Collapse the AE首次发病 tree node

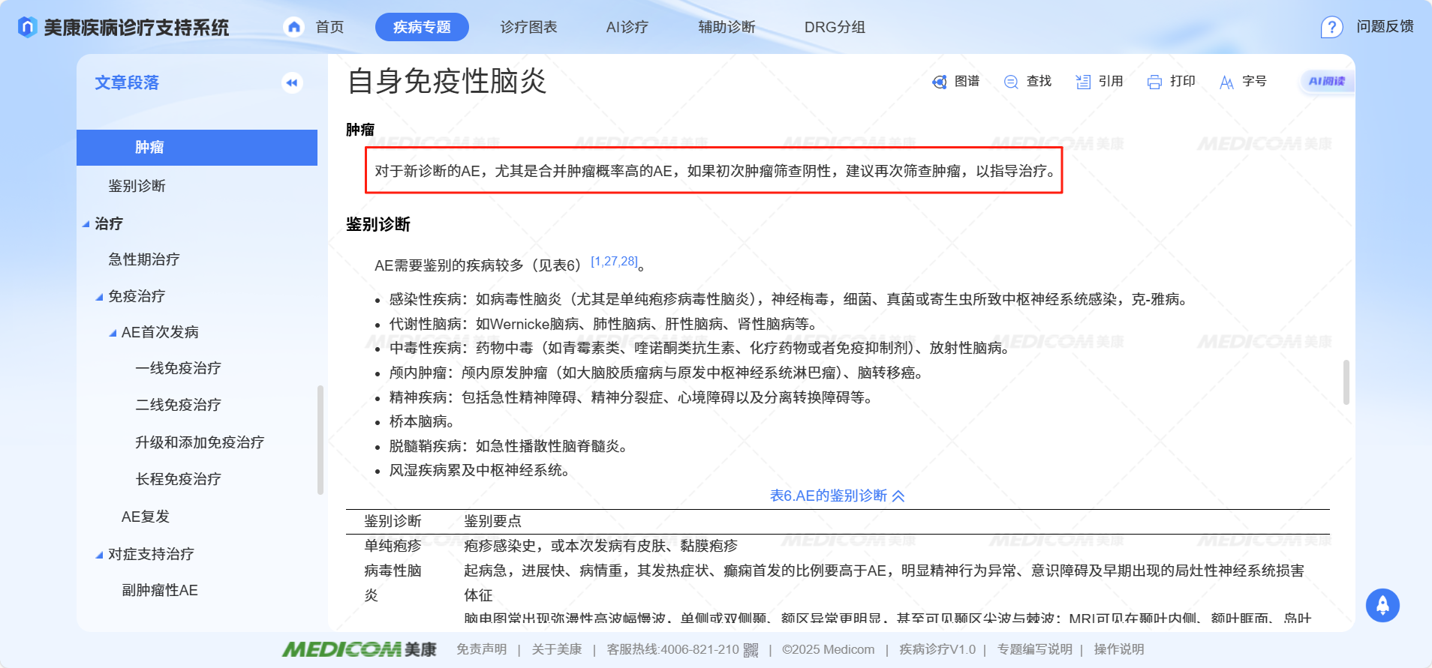pyautogui.click(x=113, y=333)
